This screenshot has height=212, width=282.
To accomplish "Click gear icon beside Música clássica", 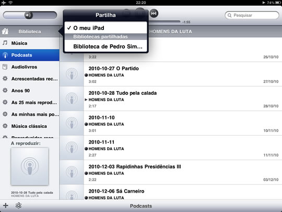I will 5,126.
